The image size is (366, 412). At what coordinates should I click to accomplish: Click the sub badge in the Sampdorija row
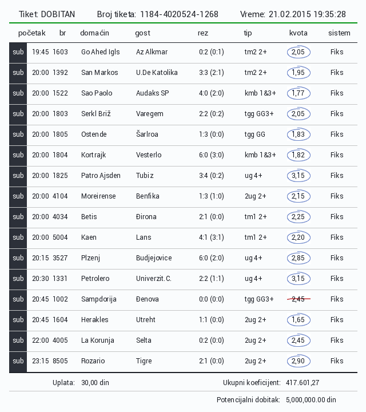pos(18,299)
